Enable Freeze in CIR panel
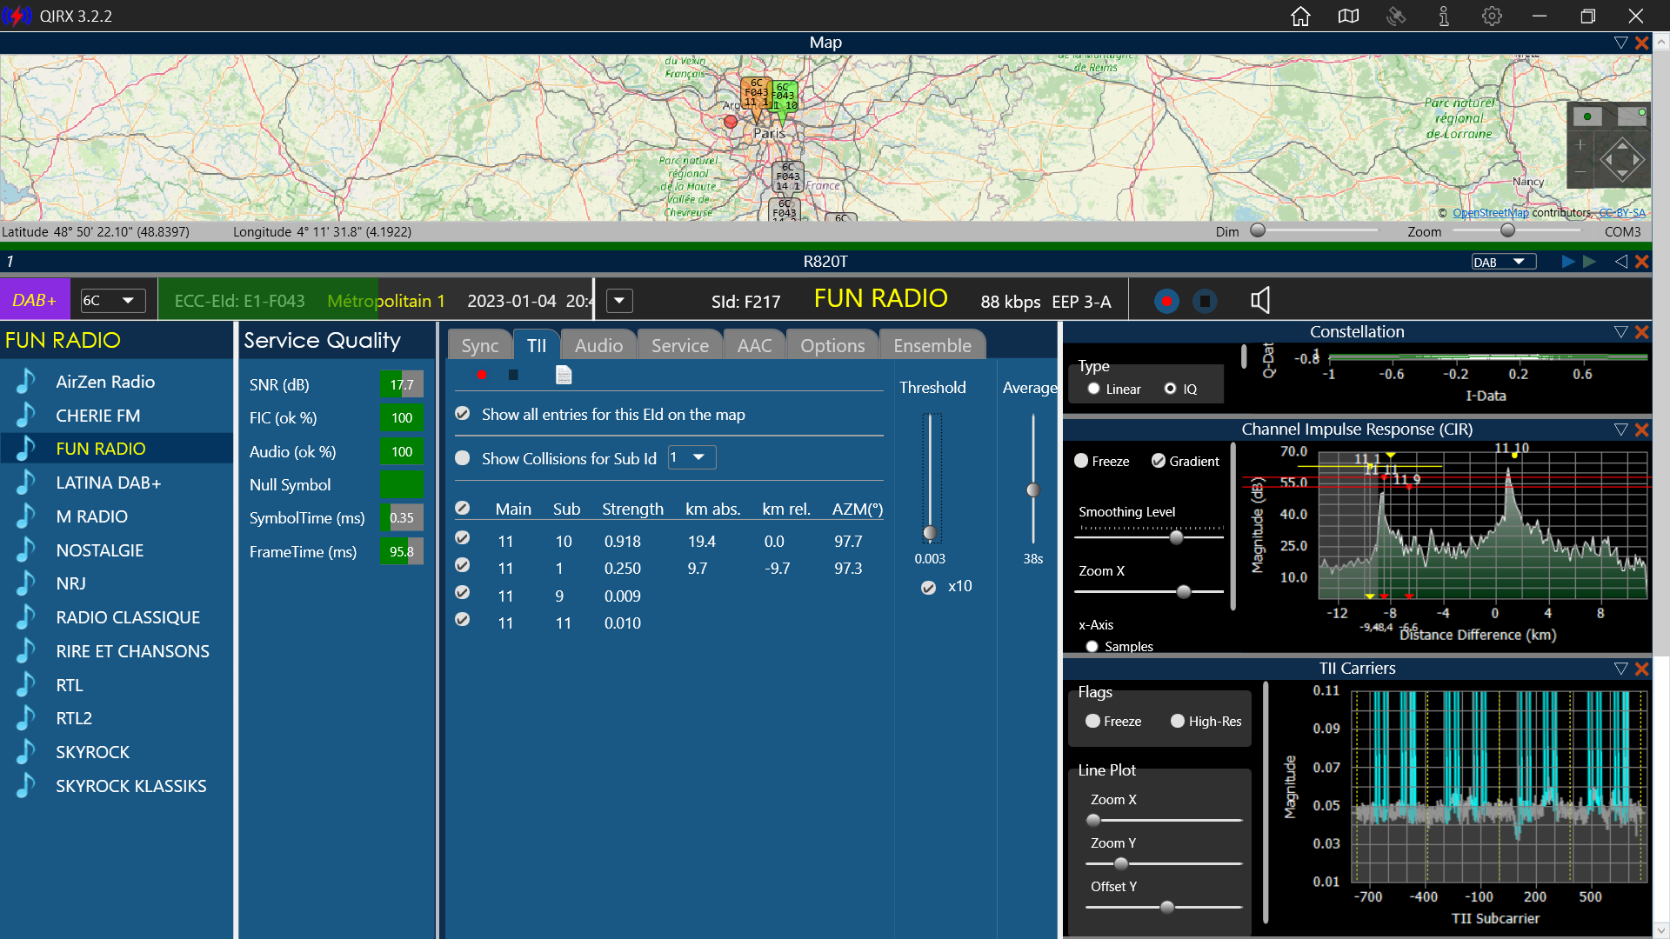 click(1081, 461)
